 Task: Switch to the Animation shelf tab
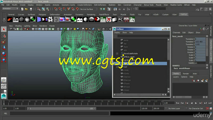point(68,15)
